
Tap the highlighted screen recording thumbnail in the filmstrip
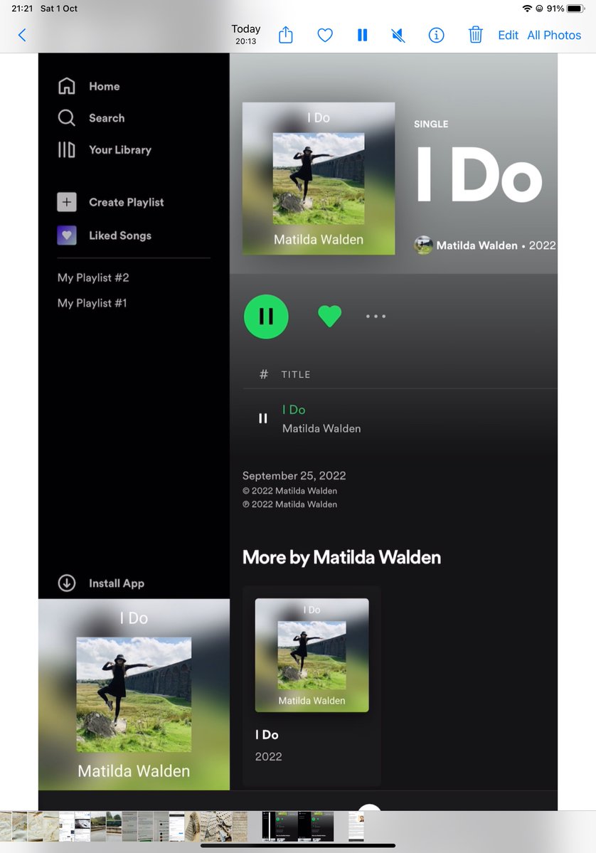point(298,827)
